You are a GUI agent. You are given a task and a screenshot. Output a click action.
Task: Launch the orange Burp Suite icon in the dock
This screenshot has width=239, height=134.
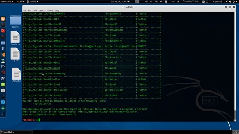pyautogui.click(x=3, y=55)
